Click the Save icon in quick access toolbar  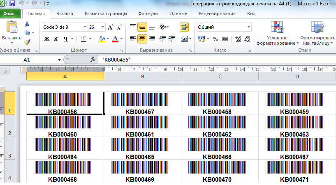12,3
